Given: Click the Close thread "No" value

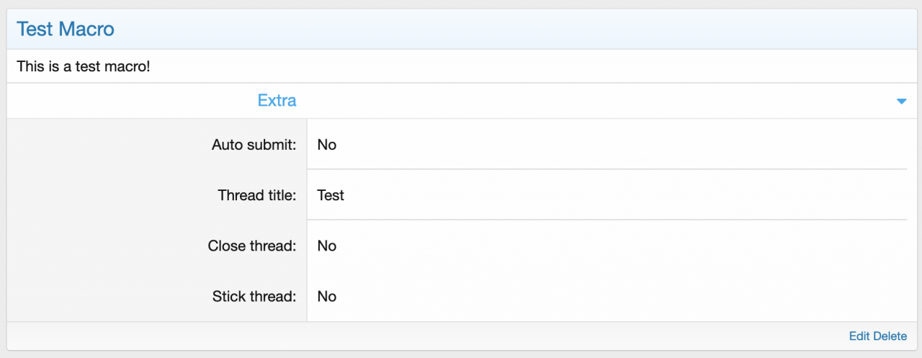Looking at the screenshot, I should [327, 246].
